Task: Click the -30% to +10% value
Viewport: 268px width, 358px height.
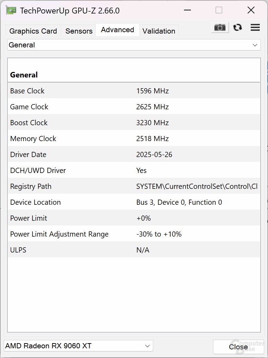Action: point(159,234)
